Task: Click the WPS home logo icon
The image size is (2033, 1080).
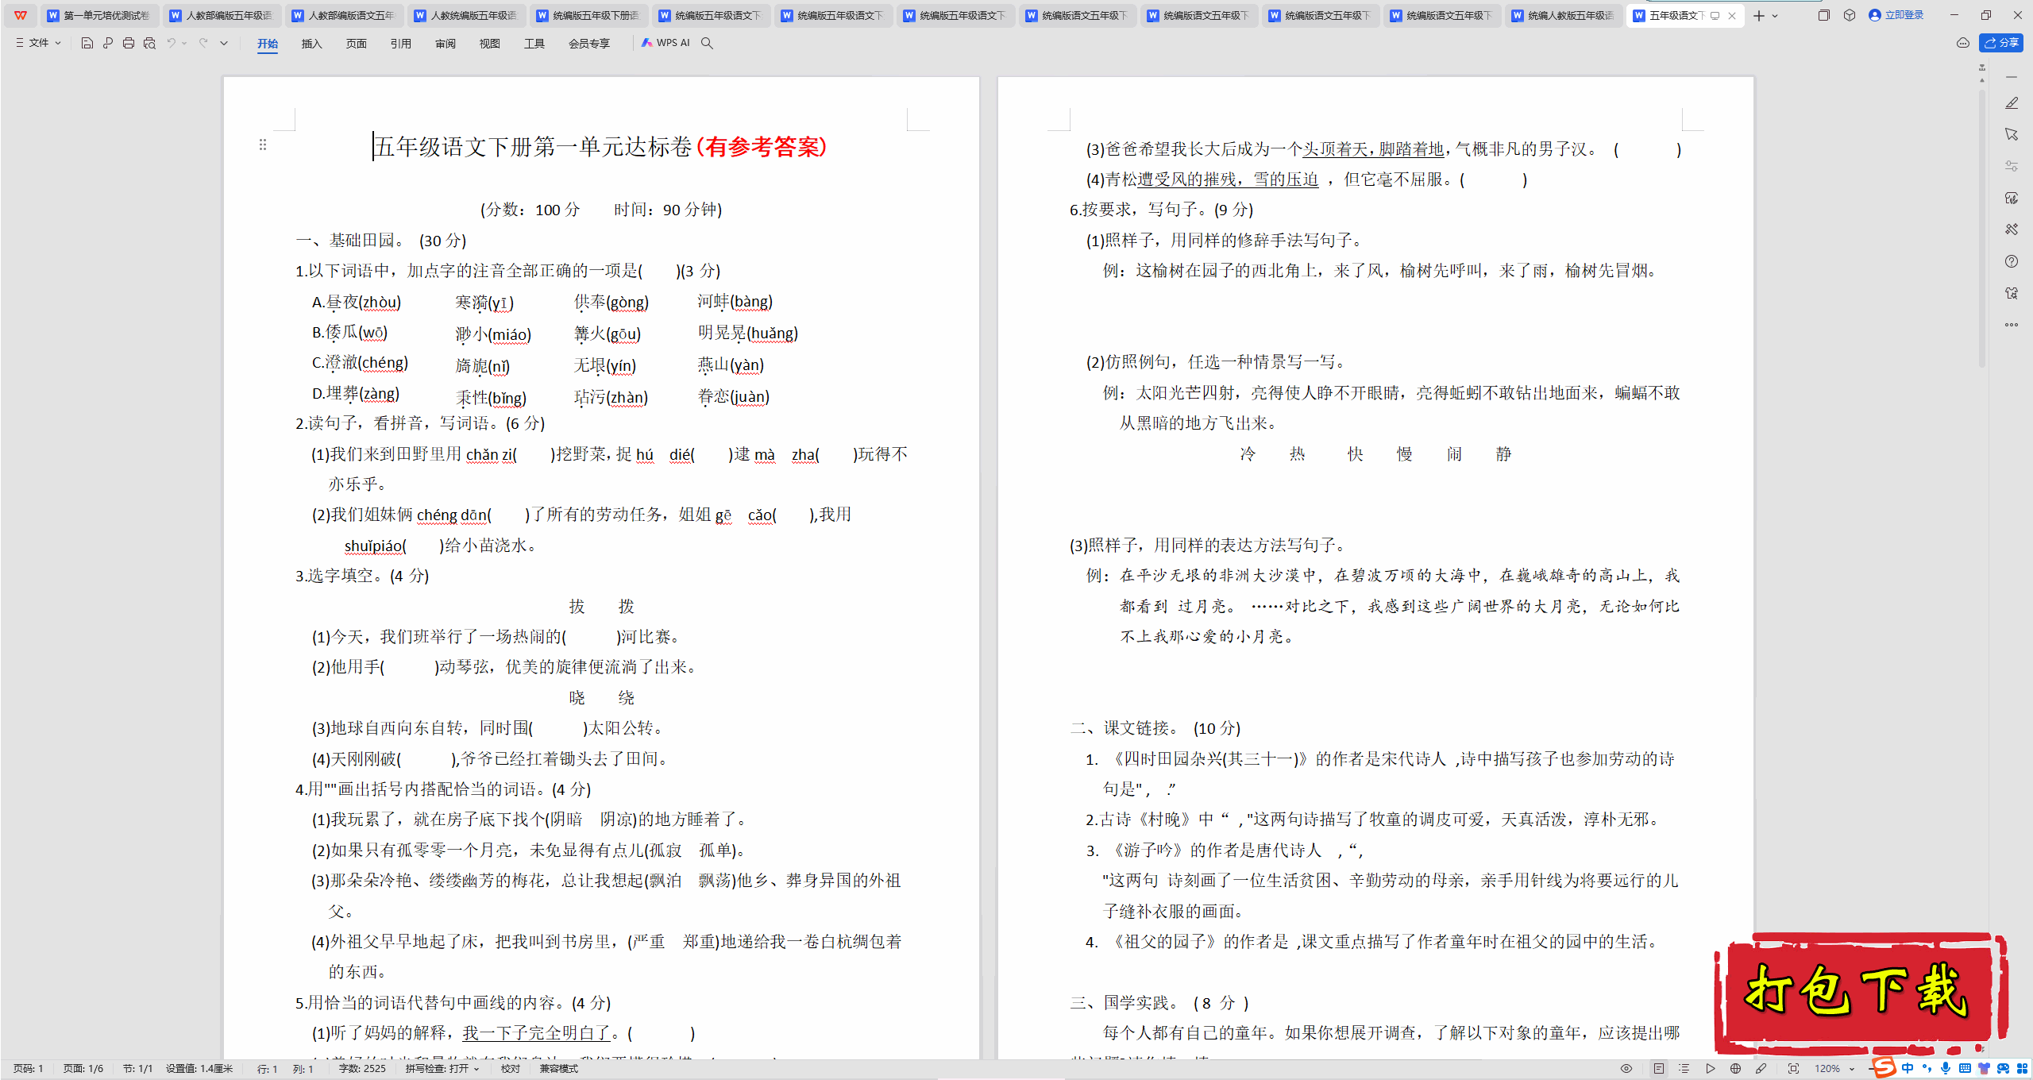Action: (x=20, y=15)
